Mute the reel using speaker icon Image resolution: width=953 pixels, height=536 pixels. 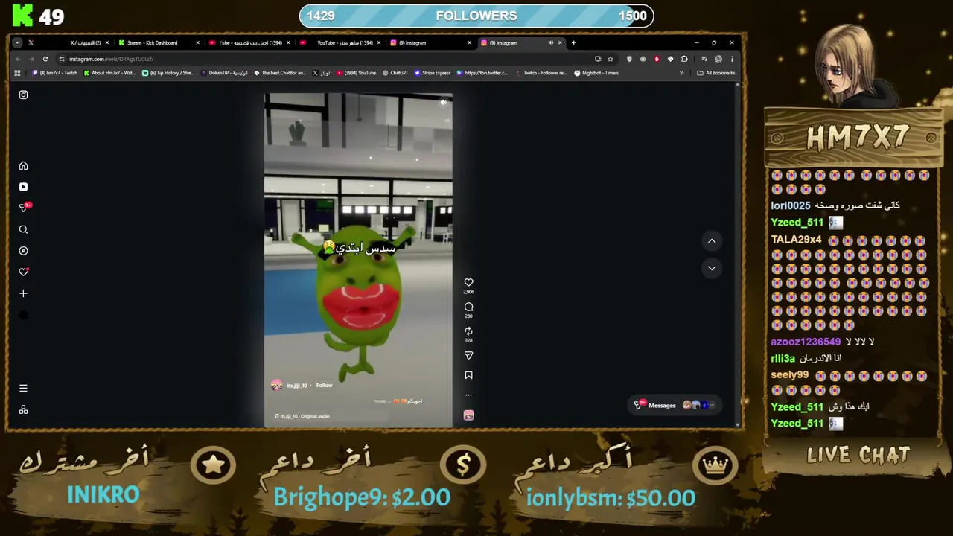pyautogui.click(x=443, y=103)
